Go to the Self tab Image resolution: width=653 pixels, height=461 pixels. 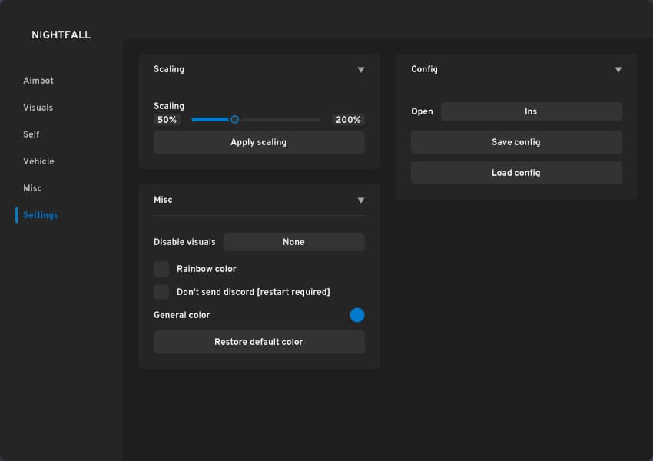pyautogui.click(x=31, y=134)
